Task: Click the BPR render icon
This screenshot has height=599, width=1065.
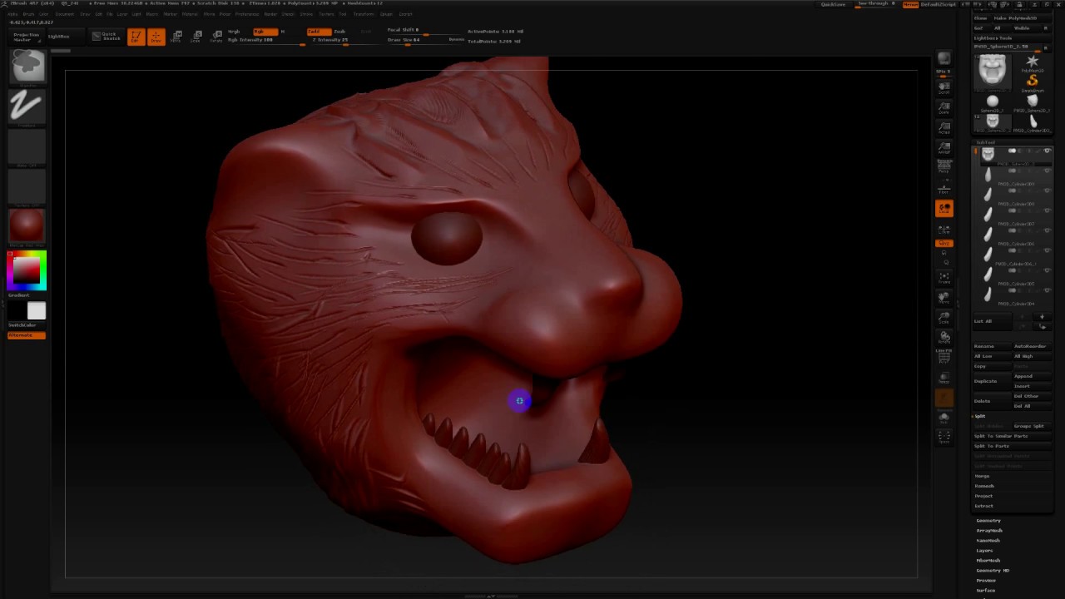Action: pos(944,58)
